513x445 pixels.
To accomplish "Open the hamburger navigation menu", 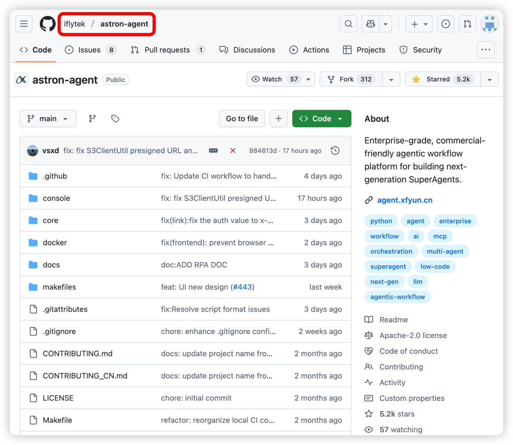I will pos(24,24).
